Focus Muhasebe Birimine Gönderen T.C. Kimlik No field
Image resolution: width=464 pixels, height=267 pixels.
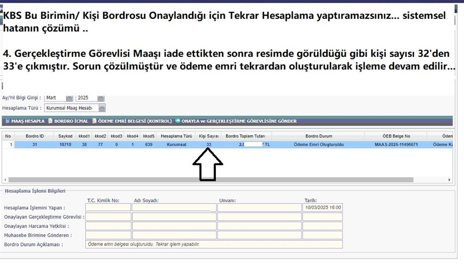pyautogui.click(x=108, y=235)
